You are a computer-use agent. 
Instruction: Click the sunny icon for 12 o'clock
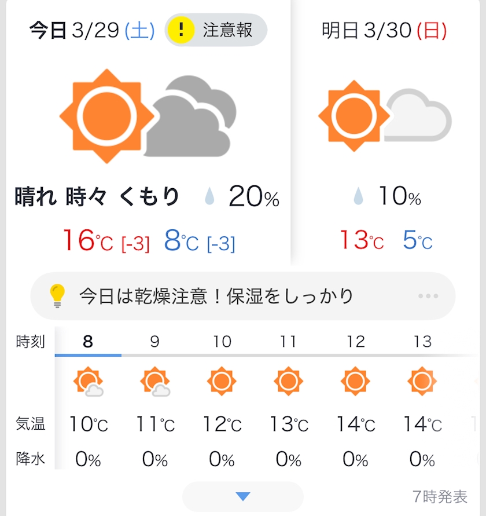pyautogui.click(x=355, y=381)
